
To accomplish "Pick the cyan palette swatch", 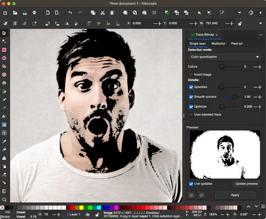I will (99, 207).
